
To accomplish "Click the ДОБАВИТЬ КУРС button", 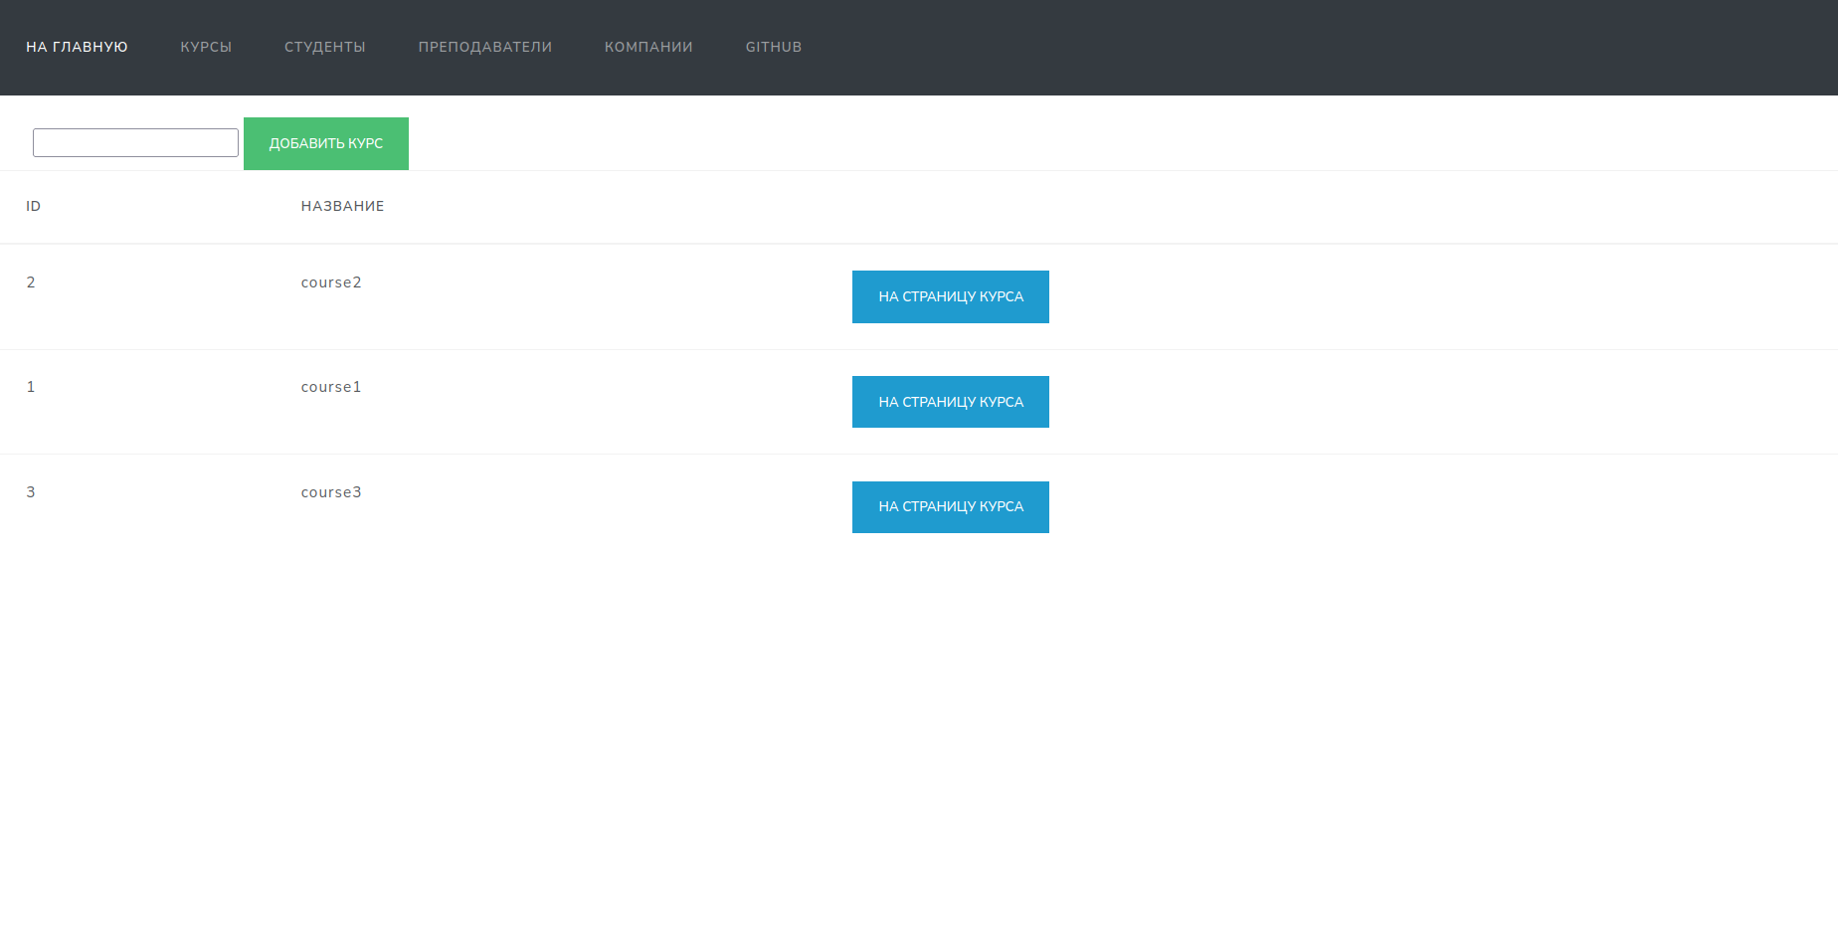I will [x=326, y=143].
